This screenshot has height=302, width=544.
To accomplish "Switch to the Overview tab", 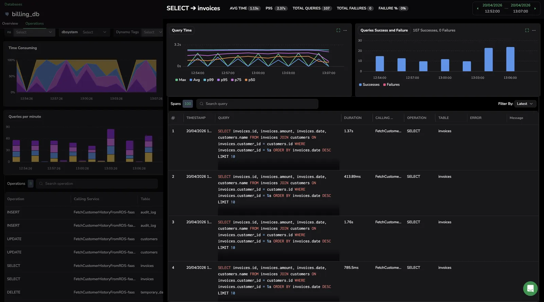I will tap(10, 23).
